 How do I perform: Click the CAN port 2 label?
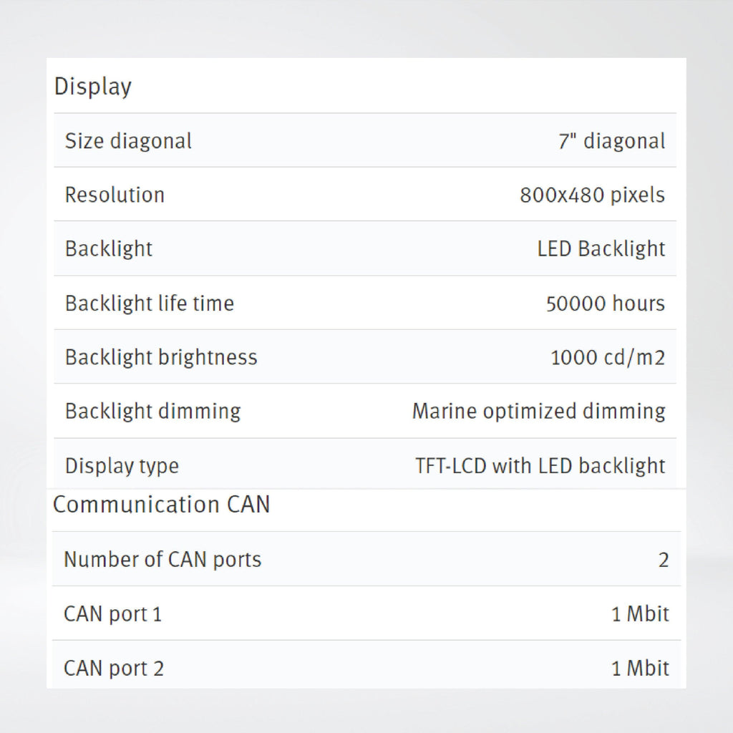(114, 668)
